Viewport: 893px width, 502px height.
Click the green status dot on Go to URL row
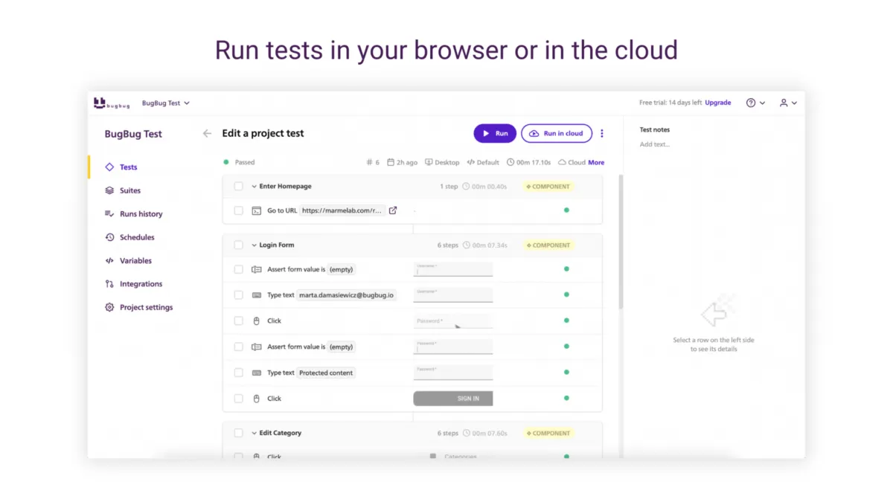tap(566, 210)
